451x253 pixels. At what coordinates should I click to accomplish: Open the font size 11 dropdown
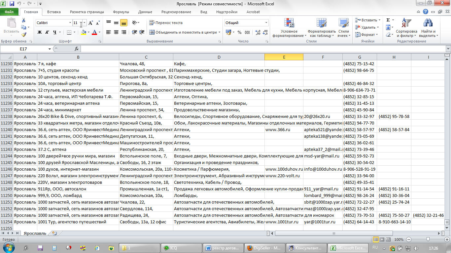[85, 23]
